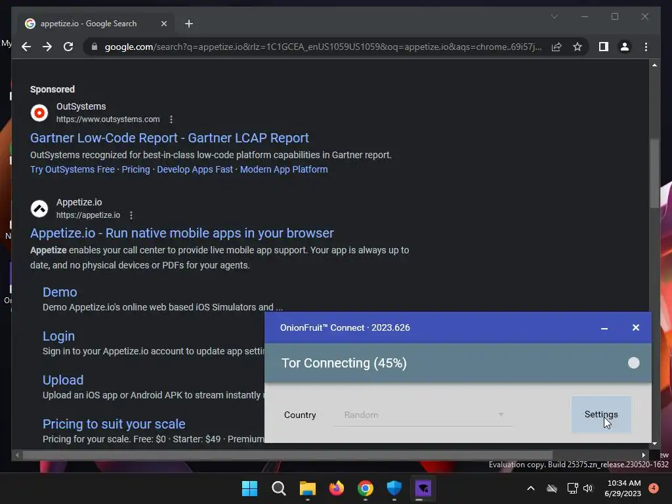View site information lock icon
Viewport: 672px width, 504px height.
tap(94, 47)
